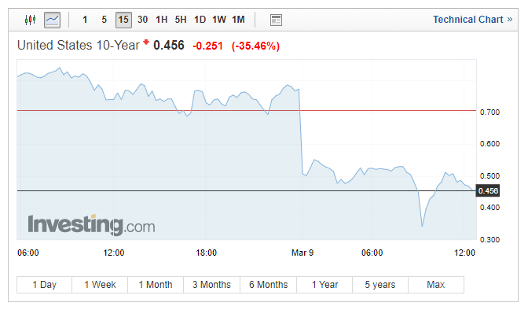Pick the 1M interval option
The height and width of the screenshot is (310, 528).
click(x=238, y=20)
